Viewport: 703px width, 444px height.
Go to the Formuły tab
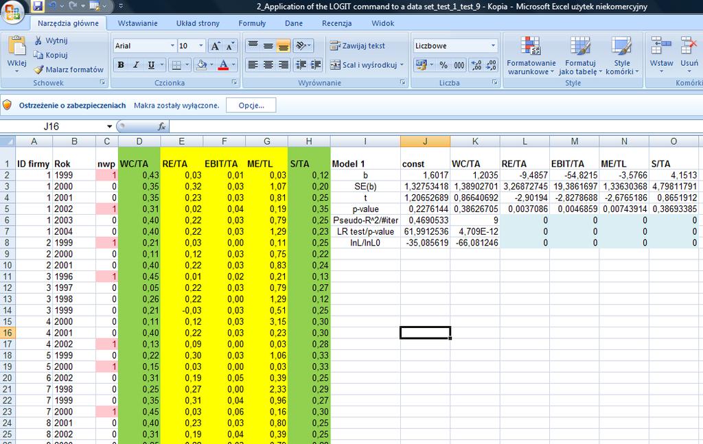click(x=252, y=23)
